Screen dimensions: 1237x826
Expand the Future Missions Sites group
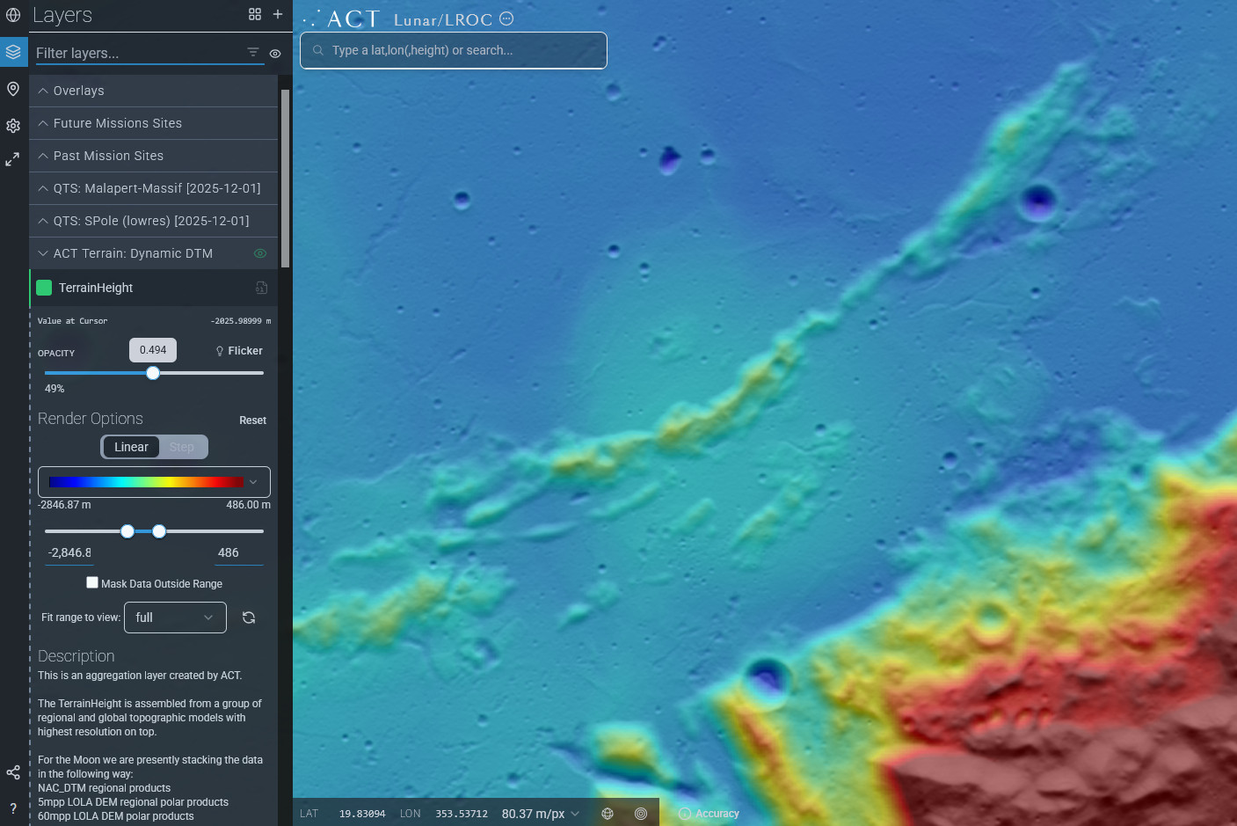(154, 123)
